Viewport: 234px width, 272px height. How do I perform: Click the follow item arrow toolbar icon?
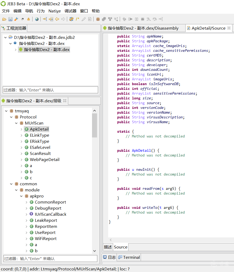pyautogui.click(x=51, y=19)
